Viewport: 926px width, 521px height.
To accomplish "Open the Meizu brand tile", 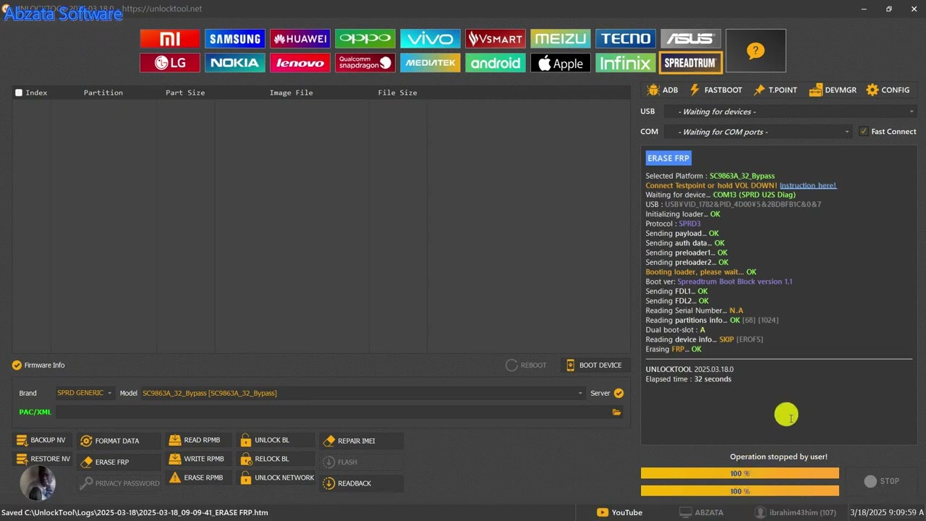I will tap(561, 39).
